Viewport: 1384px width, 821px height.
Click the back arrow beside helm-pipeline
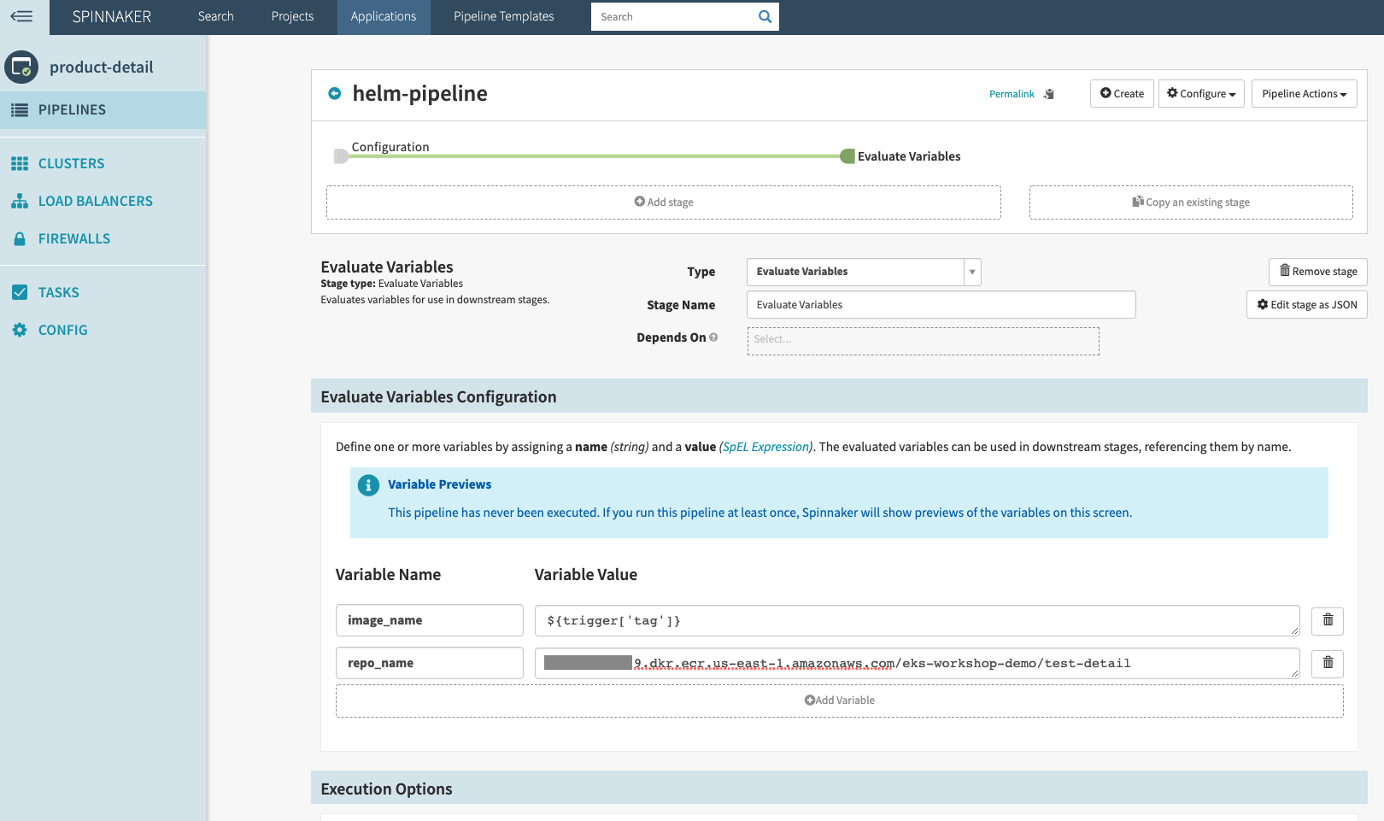334,94
